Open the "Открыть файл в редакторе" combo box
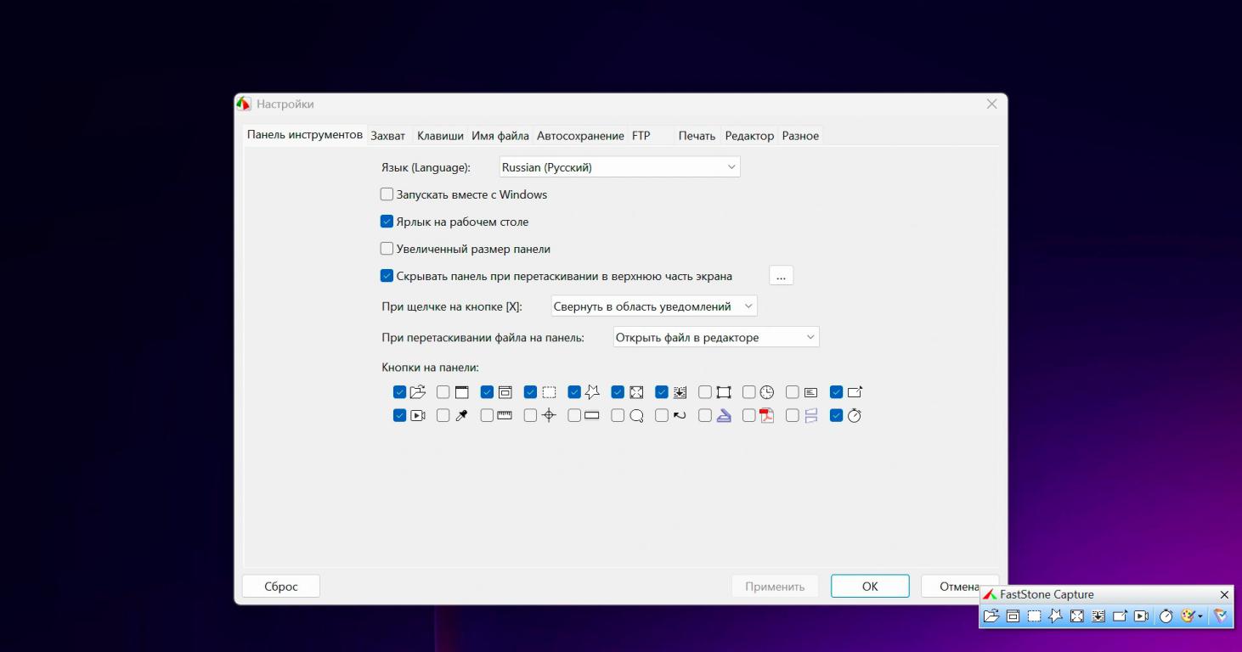The image size is (1242, 652). click(715, 338)
